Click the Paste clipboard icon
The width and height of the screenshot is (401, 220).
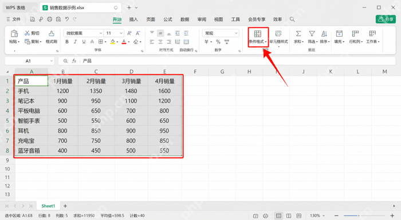[14, 34]
